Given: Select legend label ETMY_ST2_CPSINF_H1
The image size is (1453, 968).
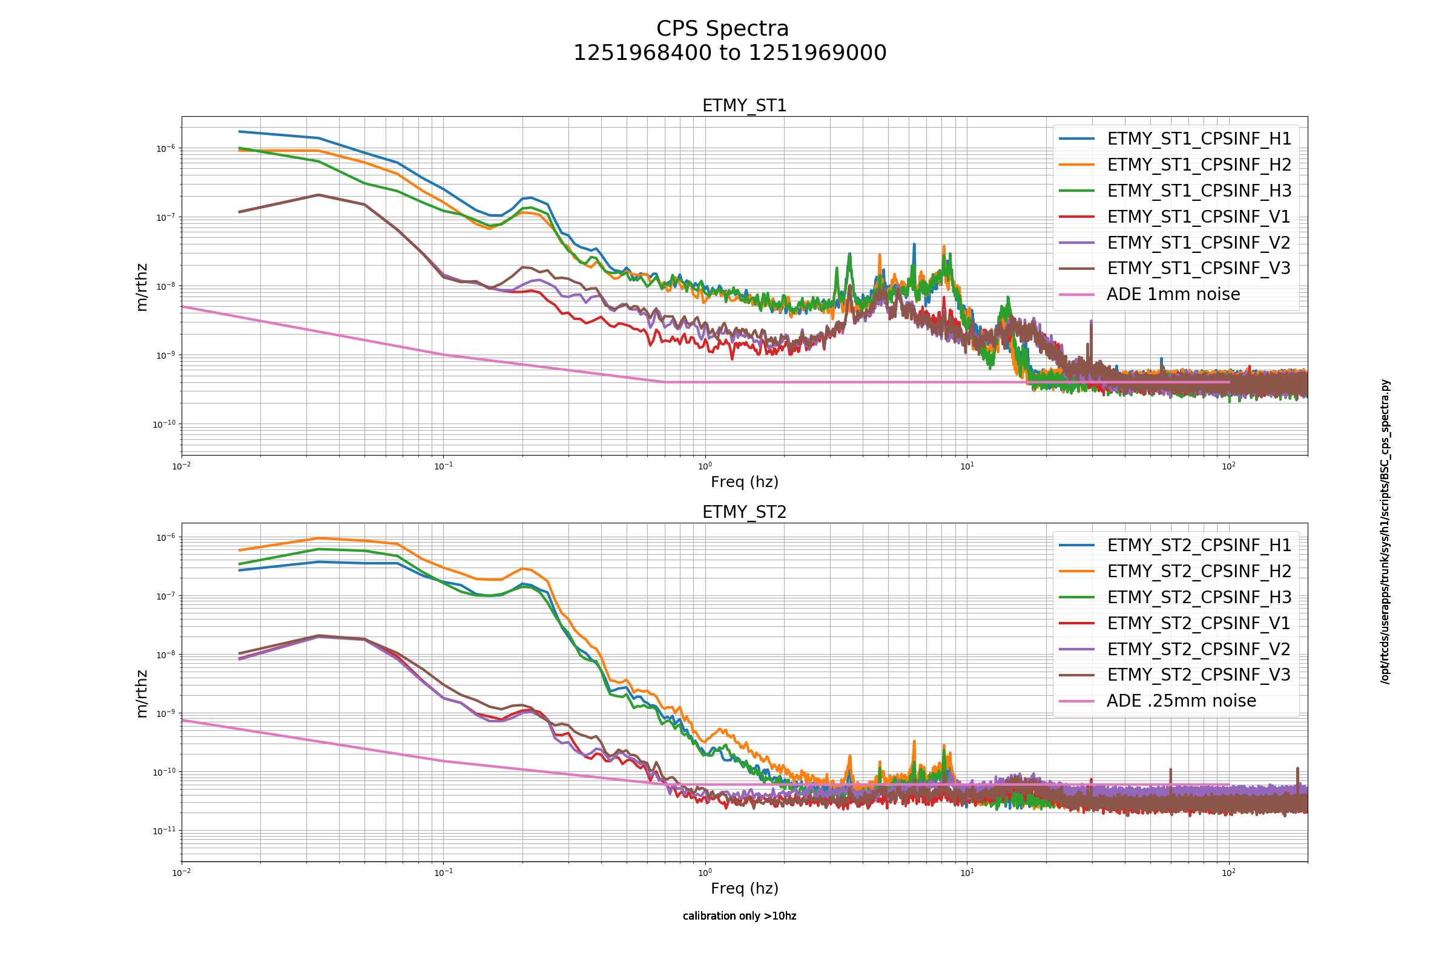Looking at the screenshot, I should coord(1199,545).
